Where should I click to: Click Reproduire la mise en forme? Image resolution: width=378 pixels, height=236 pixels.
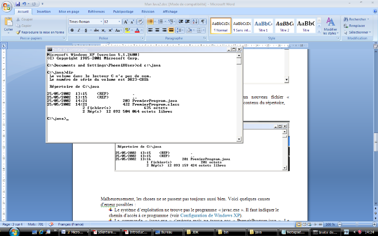[x=40, y=32]
